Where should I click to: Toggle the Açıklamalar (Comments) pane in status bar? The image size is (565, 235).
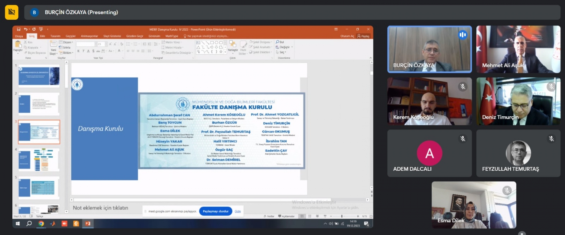click(x=286, y=216)
